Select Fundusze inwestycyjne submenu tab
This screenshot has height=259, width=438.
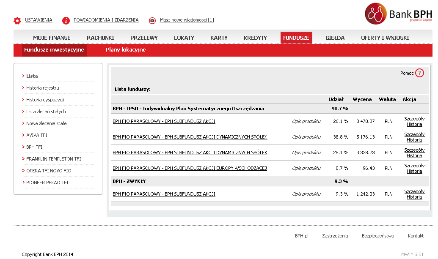[x=54, y=49]
